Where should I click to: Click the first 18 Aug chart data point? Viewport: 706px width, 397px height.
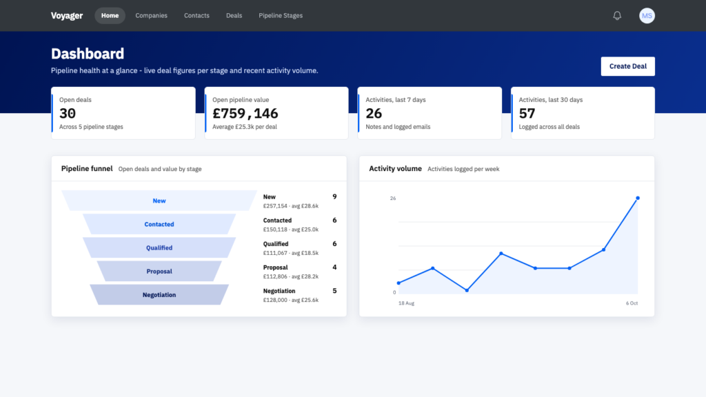tap(399, 283)
